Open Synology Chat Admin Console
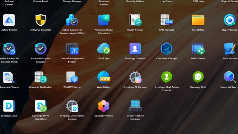 pyautogui.click(x=167, y=77)
